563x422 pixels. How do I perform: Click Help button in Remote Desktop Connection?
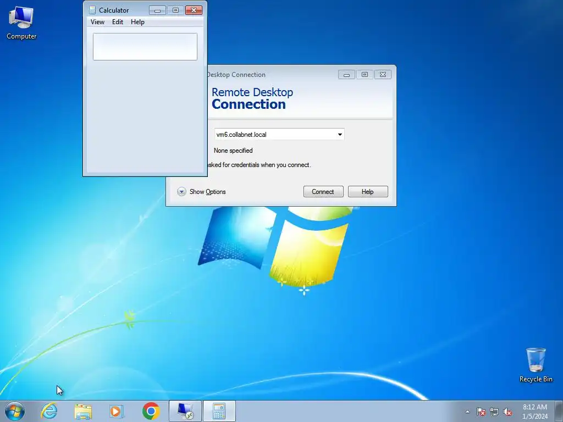point(368,192)
